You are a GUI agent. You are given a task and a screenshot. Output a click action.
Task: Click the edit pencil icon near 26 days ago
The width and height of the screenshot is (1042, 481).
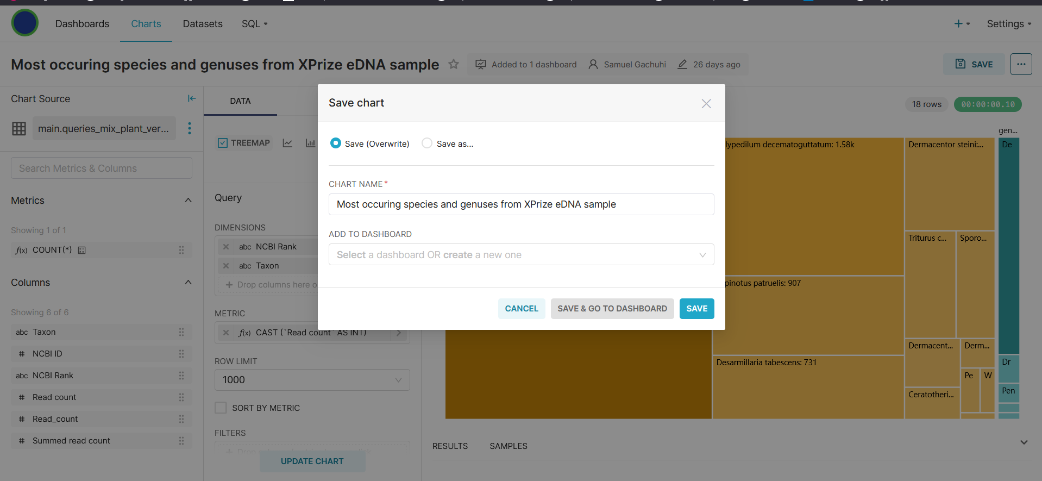682,64
